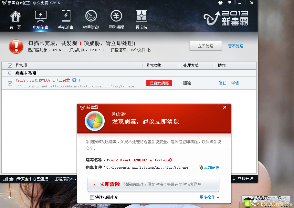The height and width of the screenshot is (208, 294).
Task: Click the 主程序版本 status text
Action: 66,179
